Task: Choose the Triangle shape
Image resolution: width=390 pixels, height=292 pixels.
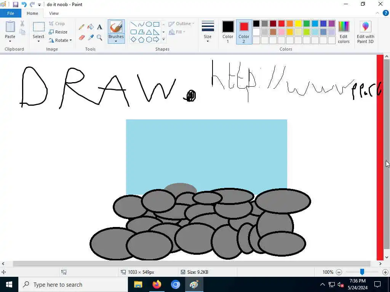Action: [x=149, y=32]
